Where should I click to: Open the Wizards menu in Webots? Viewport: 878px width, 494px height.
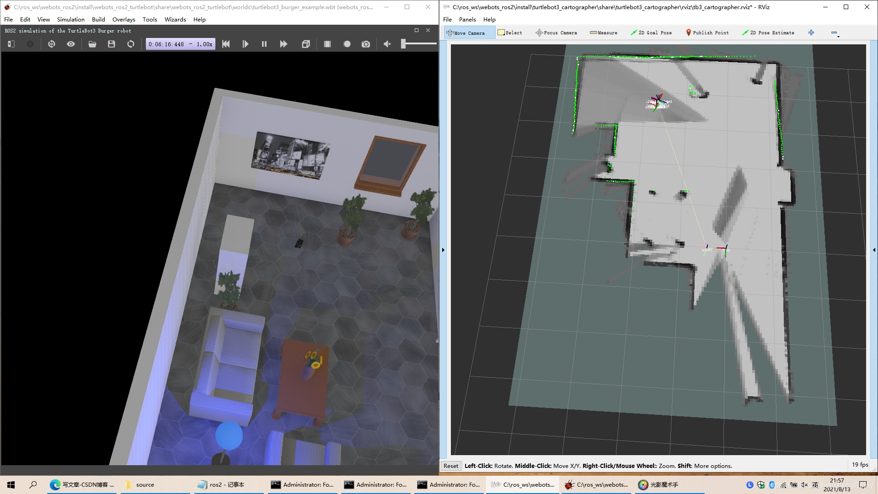[x=175, y=19]
